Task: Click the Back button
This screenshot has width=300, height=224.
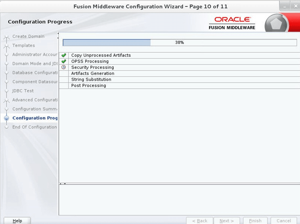Action: coord(200,221)
